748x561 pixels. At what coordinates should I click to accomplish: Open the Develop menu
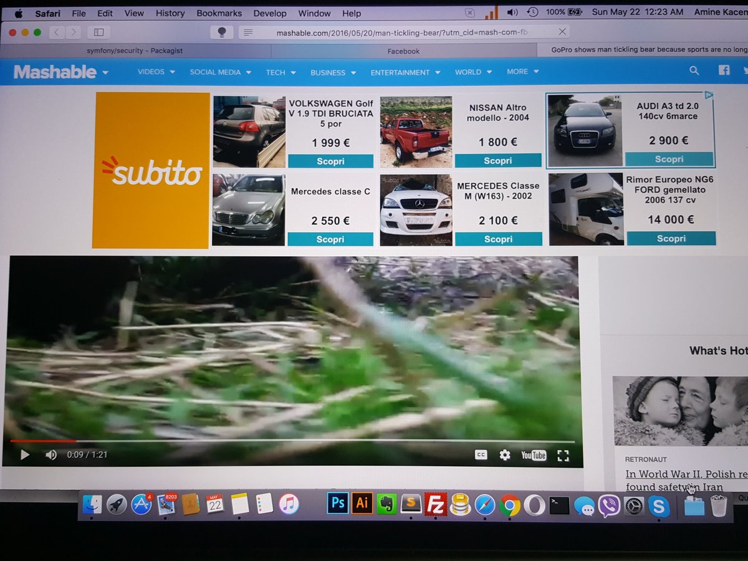pyautogui.click(x=270, y=13)
